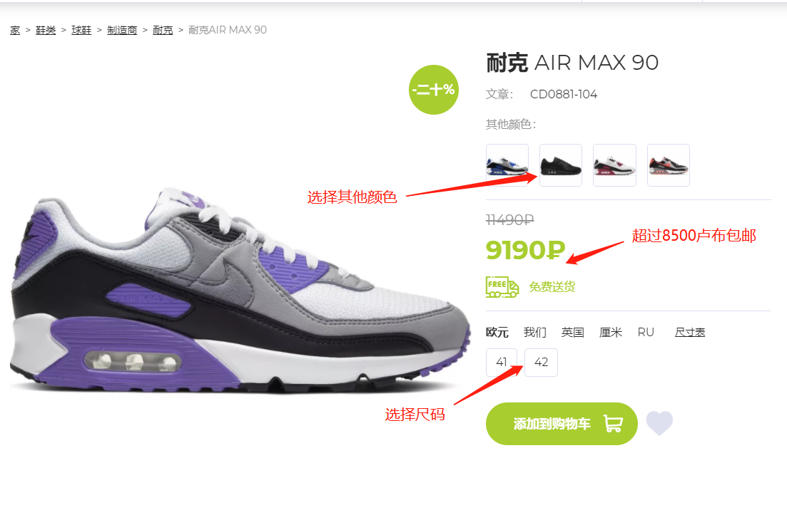Choose the orange and black color variant
The width and height of the screenshot is (787, 505).
(x=669, y=165)
